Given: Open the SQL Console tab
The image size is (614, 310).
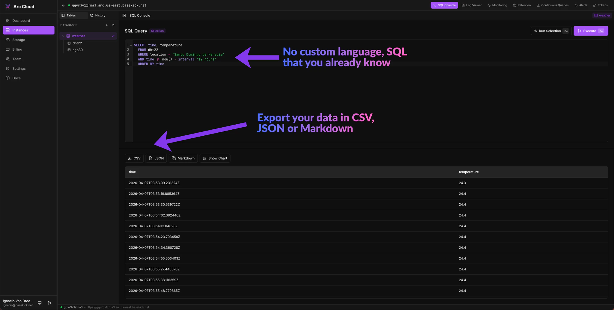Looking at the screenshot, I should (444, 5).
